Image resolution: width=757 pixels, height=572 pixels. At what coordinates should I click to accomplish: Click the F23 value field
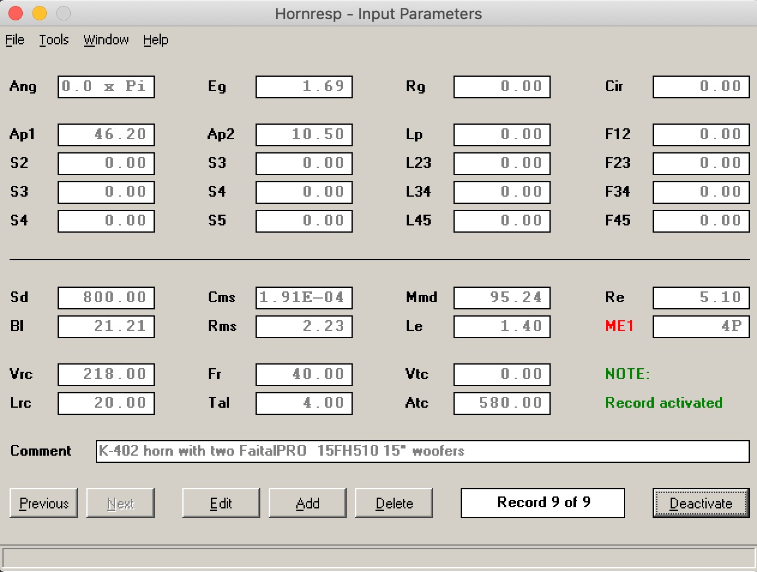701,163
